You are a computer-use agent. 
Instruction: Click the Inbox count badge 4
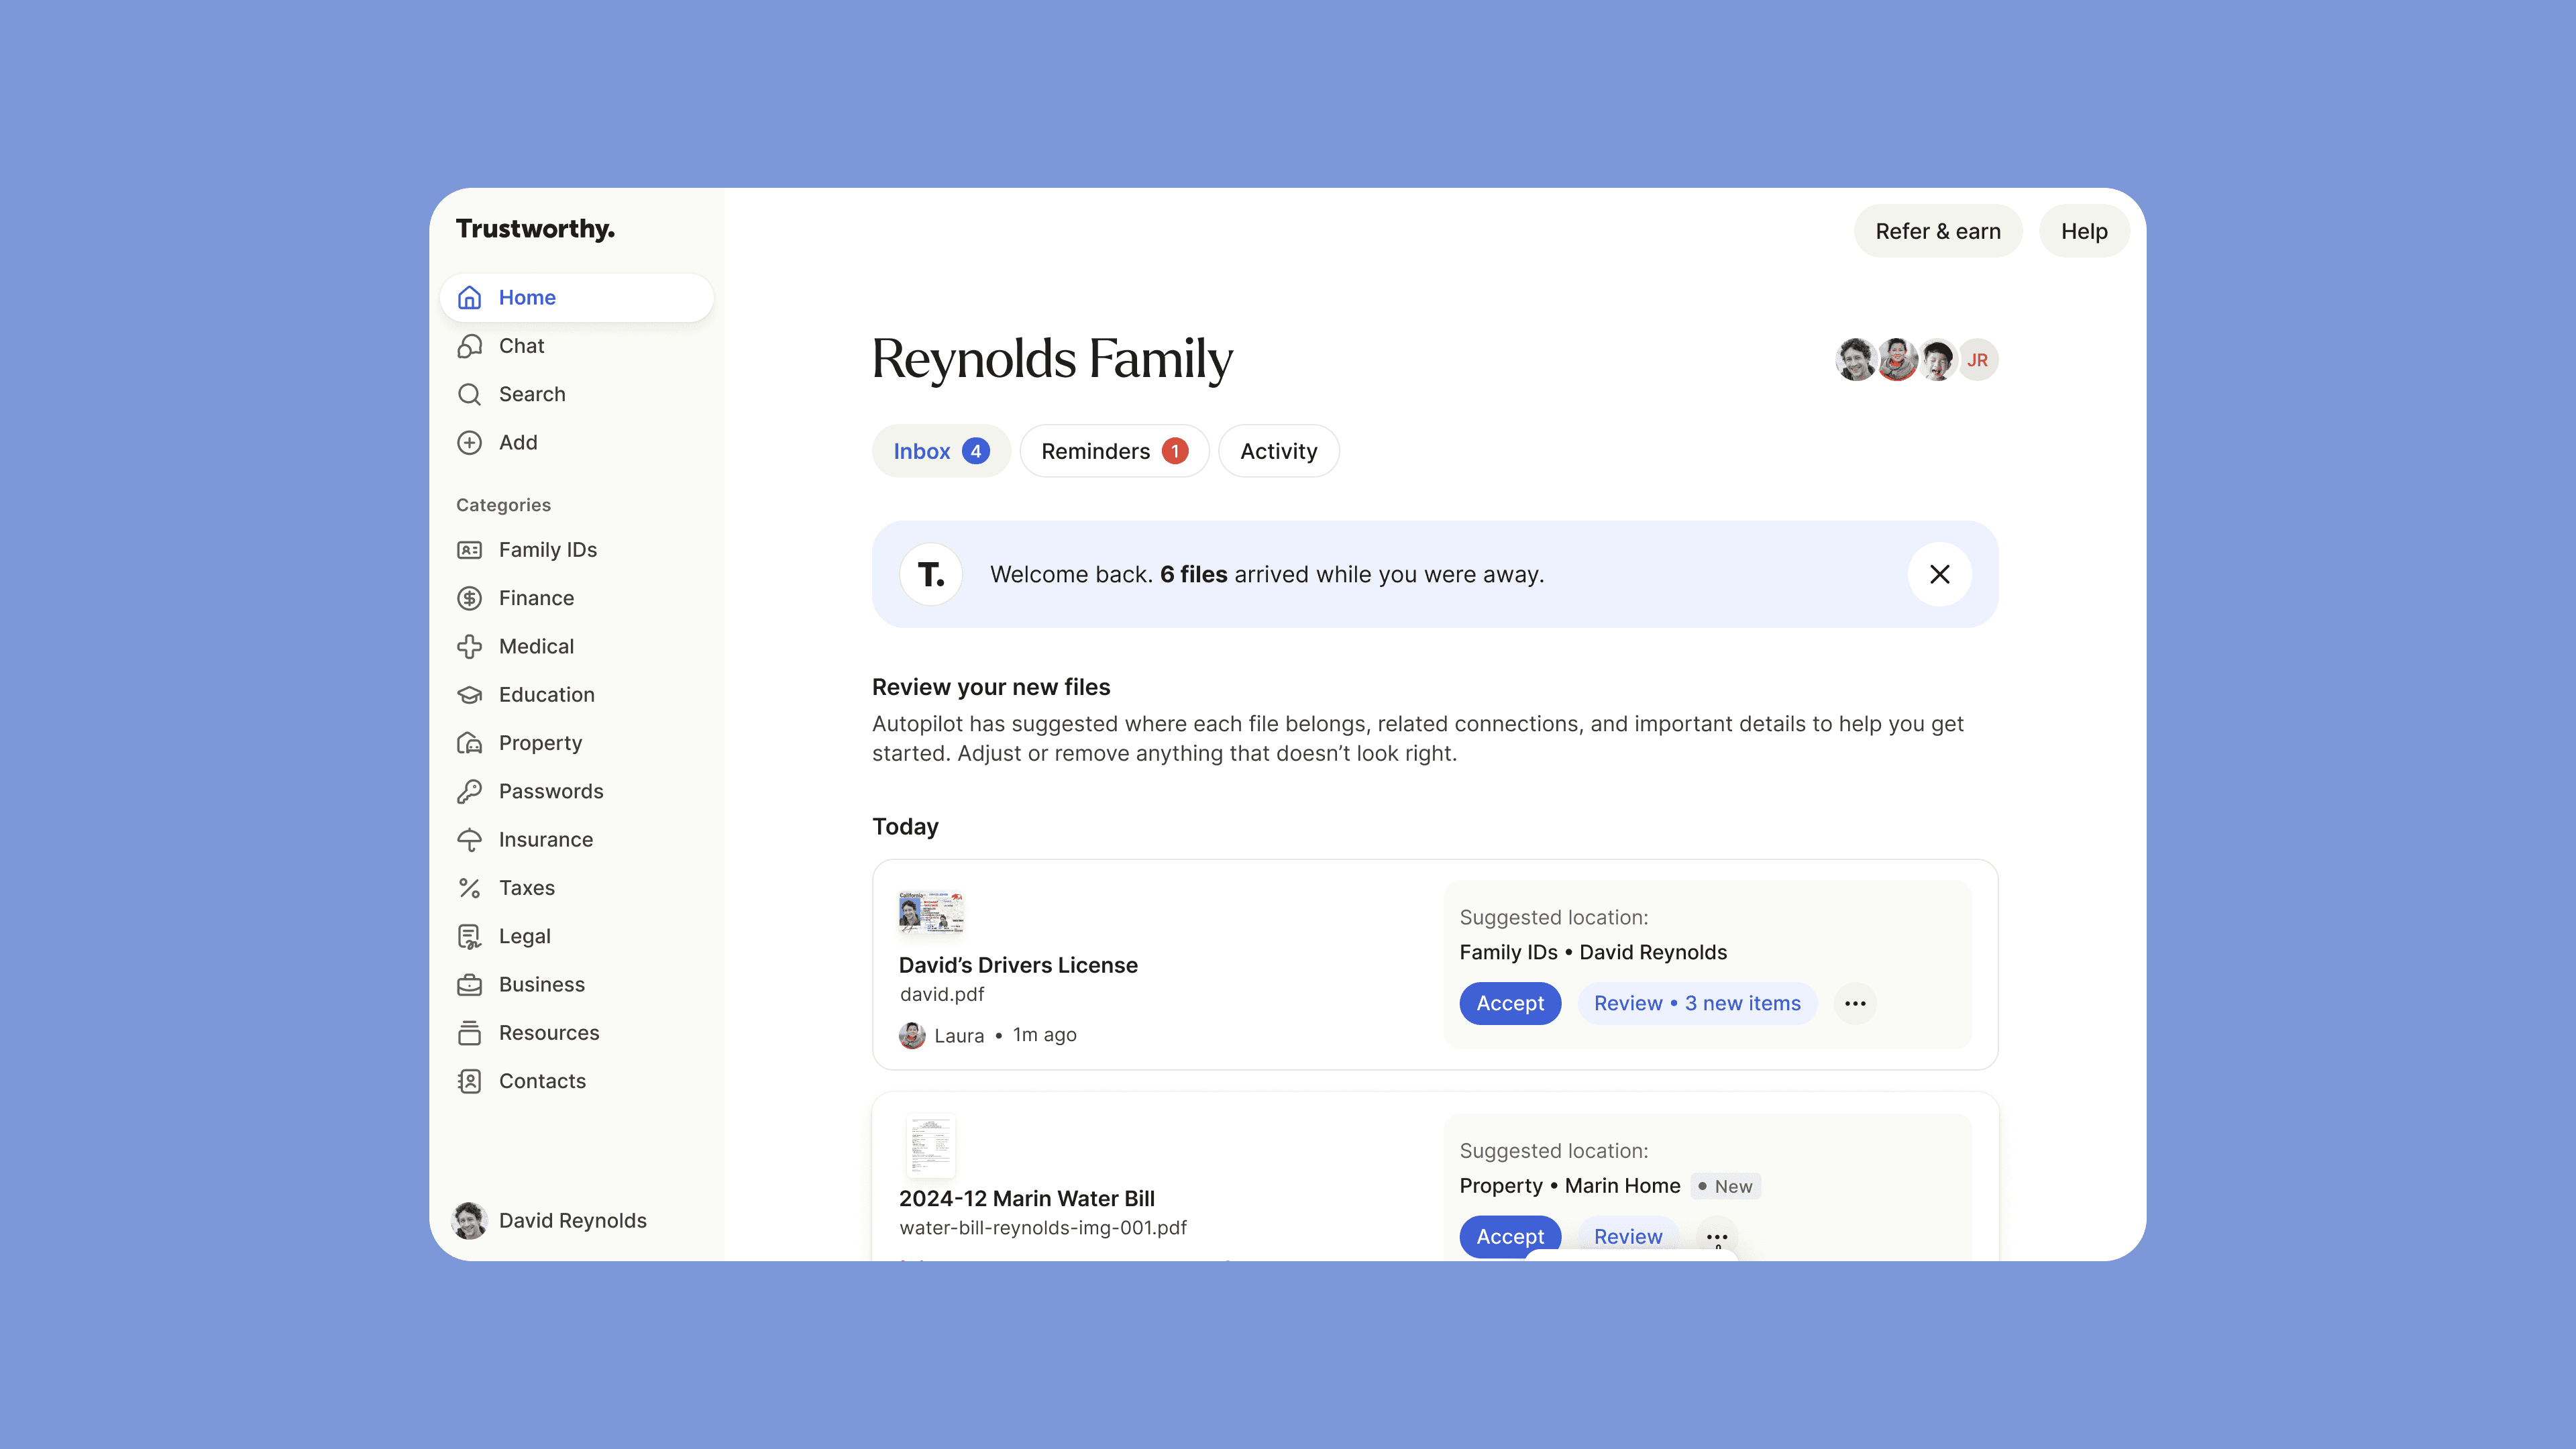pos(975,451)
